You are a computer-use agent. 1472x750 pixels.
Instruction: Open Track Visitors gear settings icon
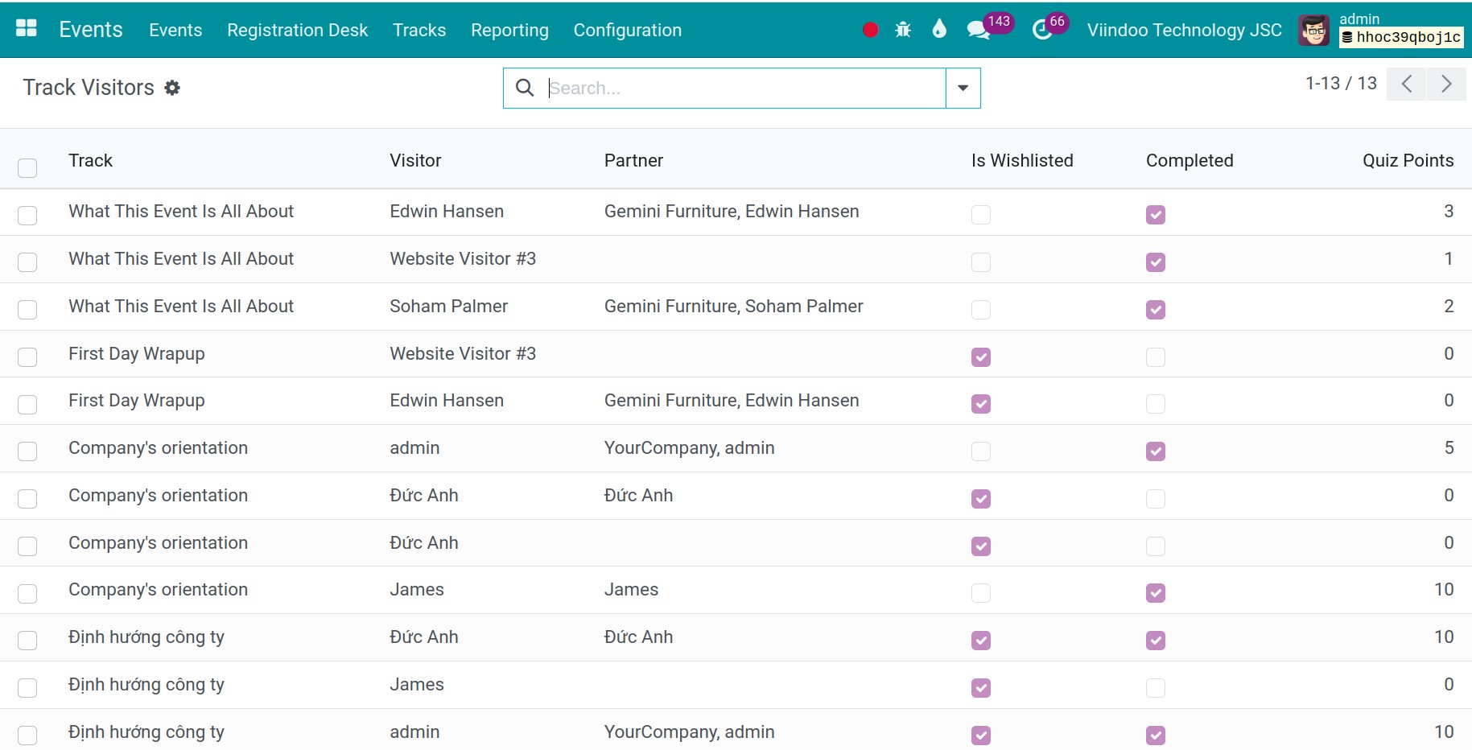[x=172, y=88]
